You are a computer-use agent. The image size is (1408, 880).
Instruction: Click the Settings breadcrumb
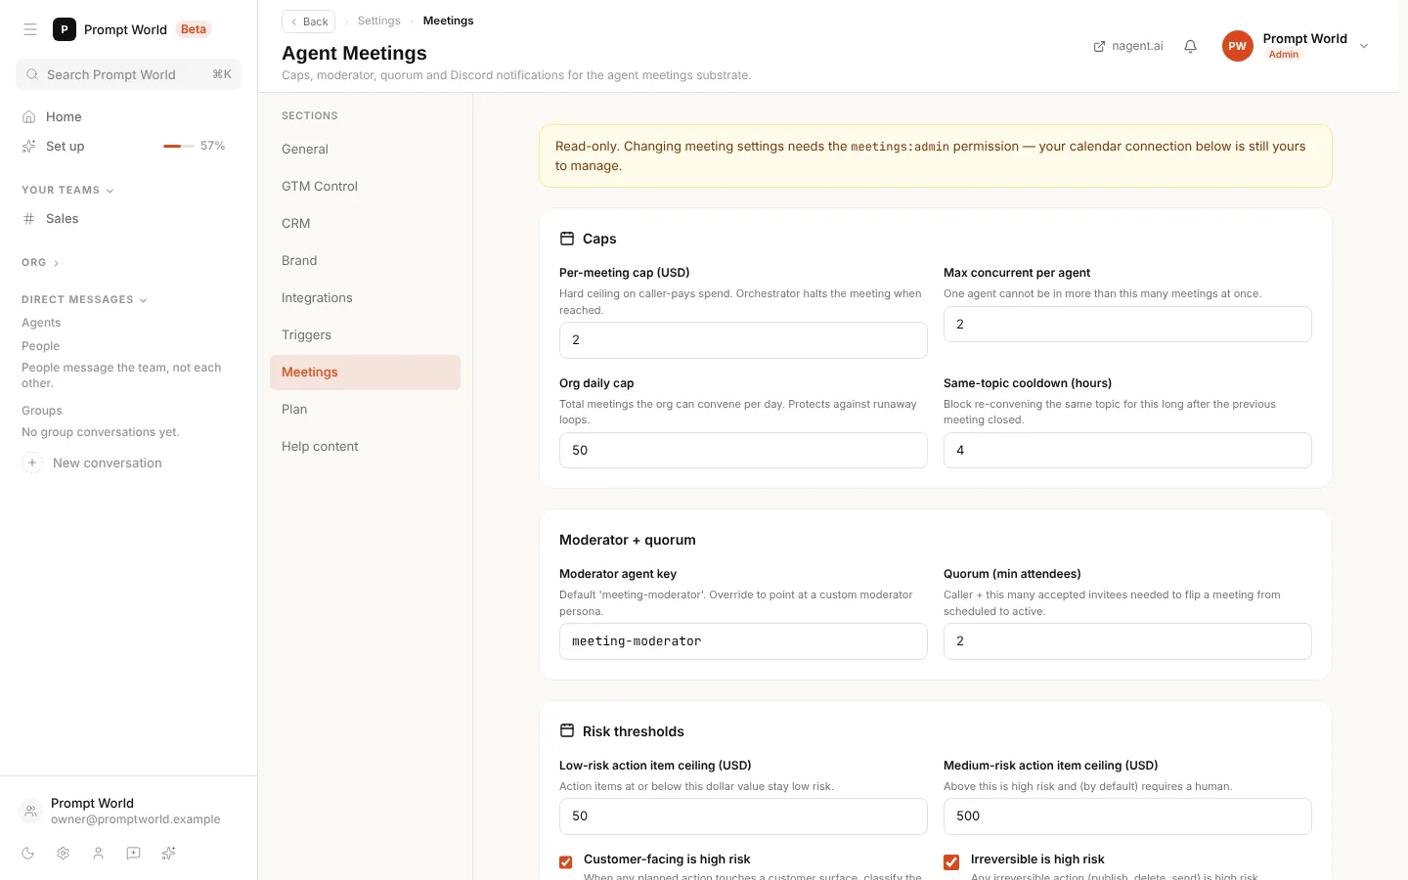tap(378, 21)
